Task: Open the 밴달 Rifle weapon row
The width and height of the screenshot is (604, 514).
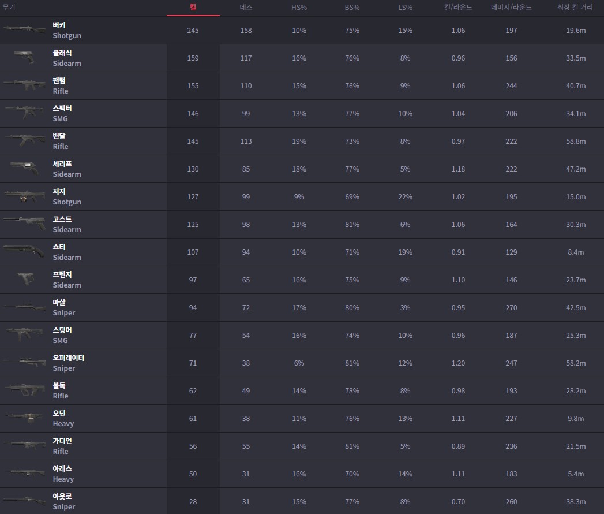Action: pos(302,141)
